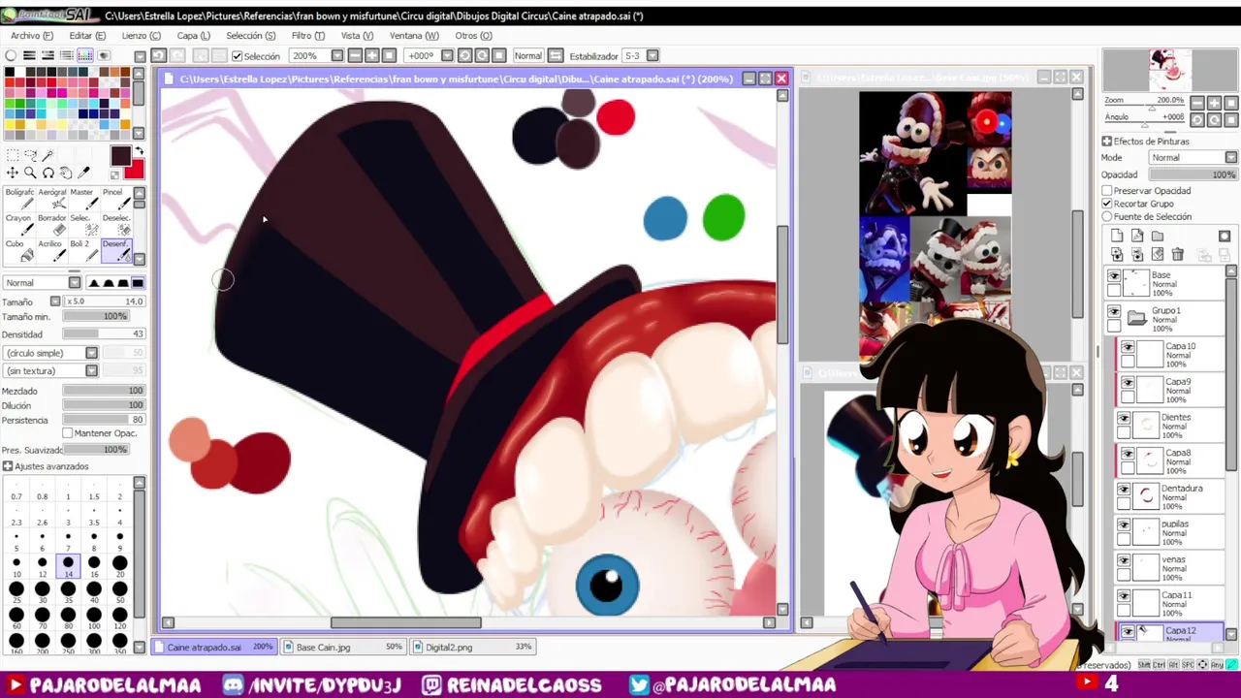Check the Mantener Opac. checkbox
Image resolution: width=1241 pixels, height=698 pixels.
(x=68, y=433)
